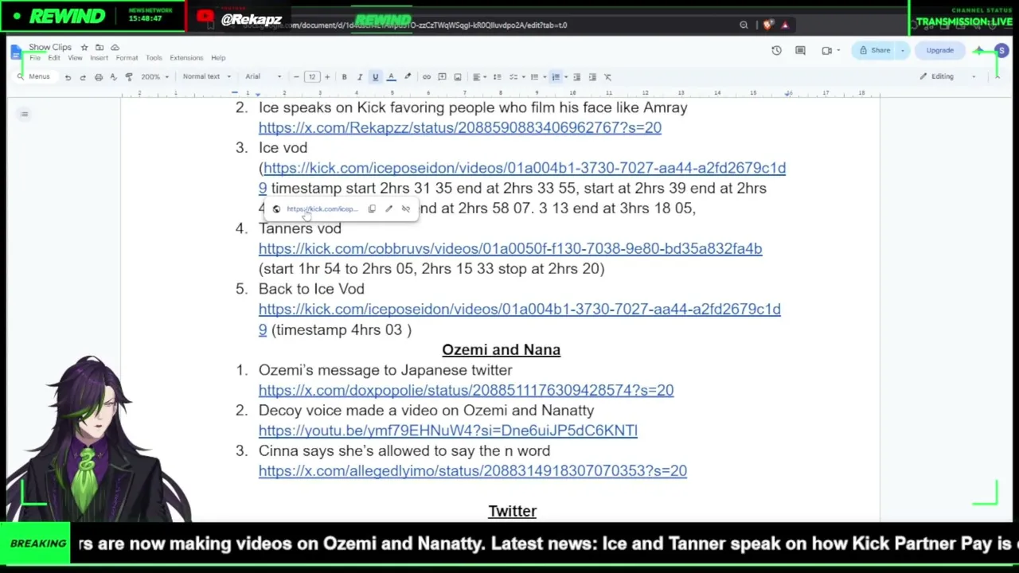
Task: Decrease the indent
Action: [577, 77]
